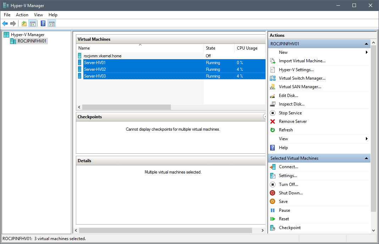Click the Checkpoint icon
The image size is (379, 244).
click(273, 228)
